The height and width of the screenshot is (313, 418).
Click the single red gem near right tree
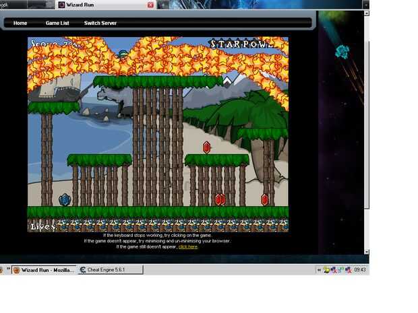click(264, 200)
